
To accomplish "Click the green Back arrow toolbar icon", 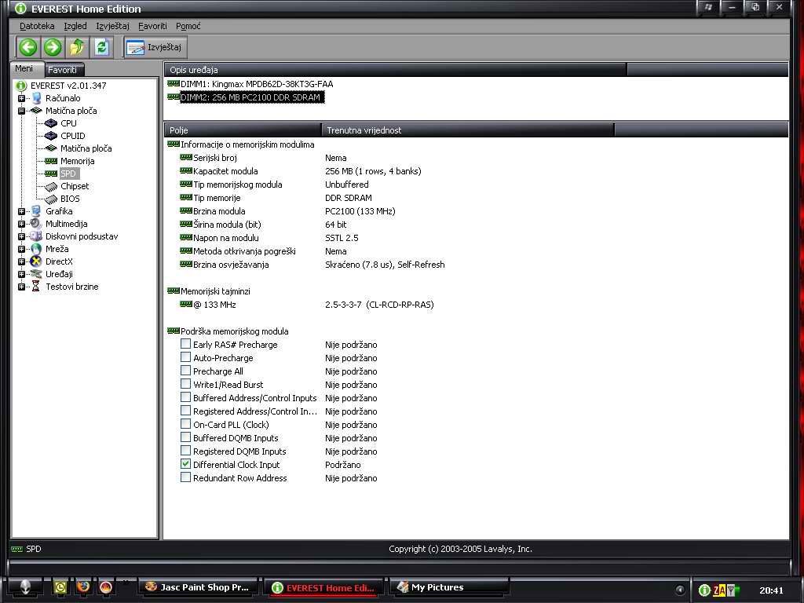I will pyautogui.click(x=28, y=47).
